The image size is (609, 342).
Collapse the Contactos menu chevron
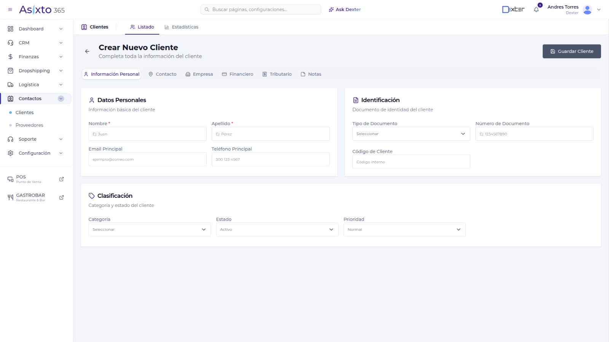(x=61, y=99)
